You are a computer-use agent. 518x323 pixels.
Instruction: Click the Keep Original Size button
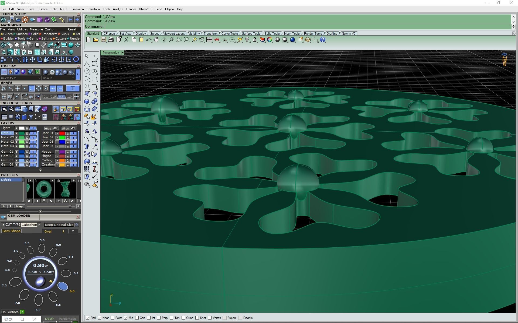click(x=59, y=225)
